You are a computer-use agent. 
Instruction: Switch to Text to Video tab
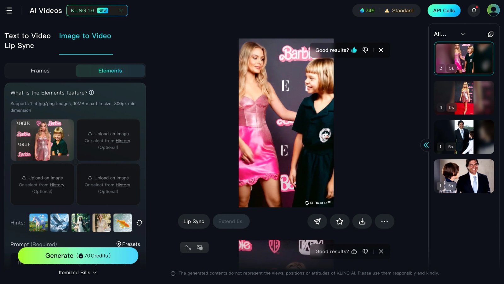28,36
